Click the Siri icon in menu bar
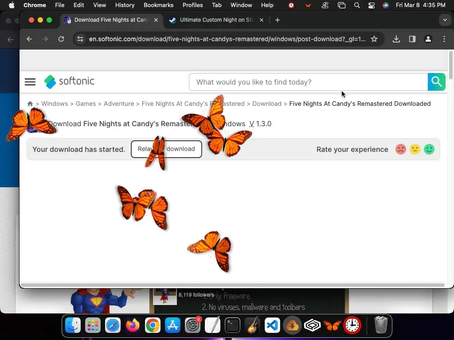 [x=386, y=5]
